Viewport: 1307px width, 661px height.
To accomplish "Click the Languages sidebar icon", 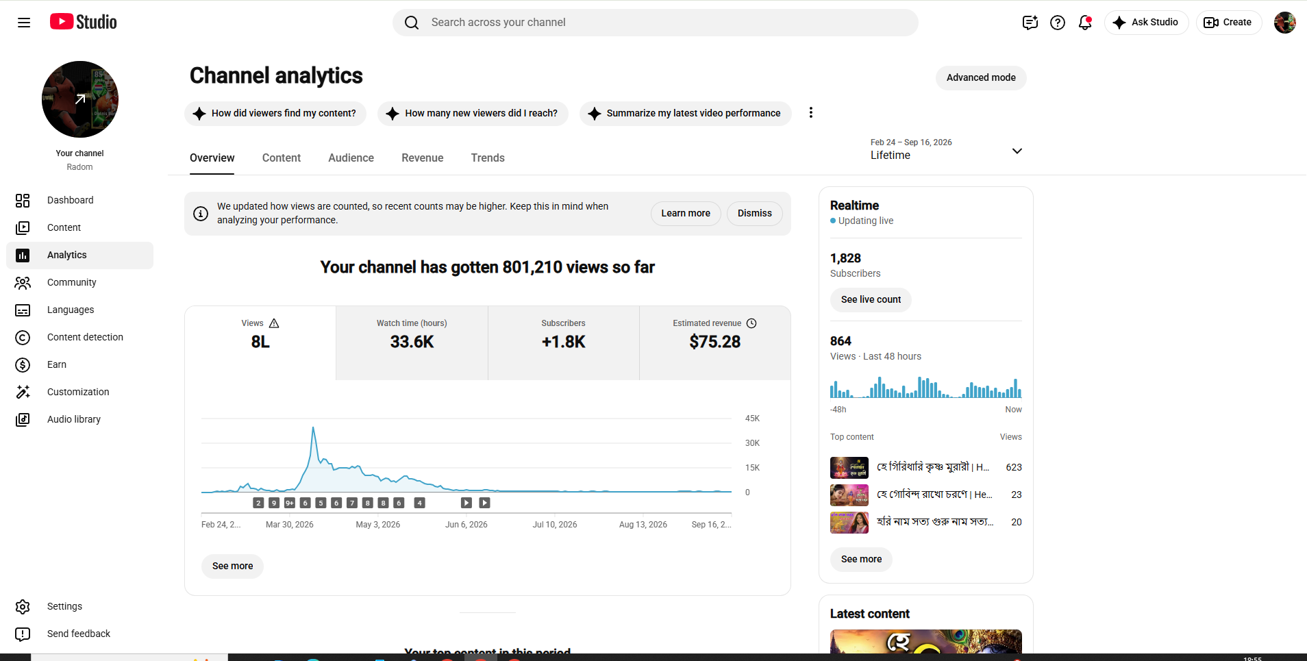I will [23, 310].
